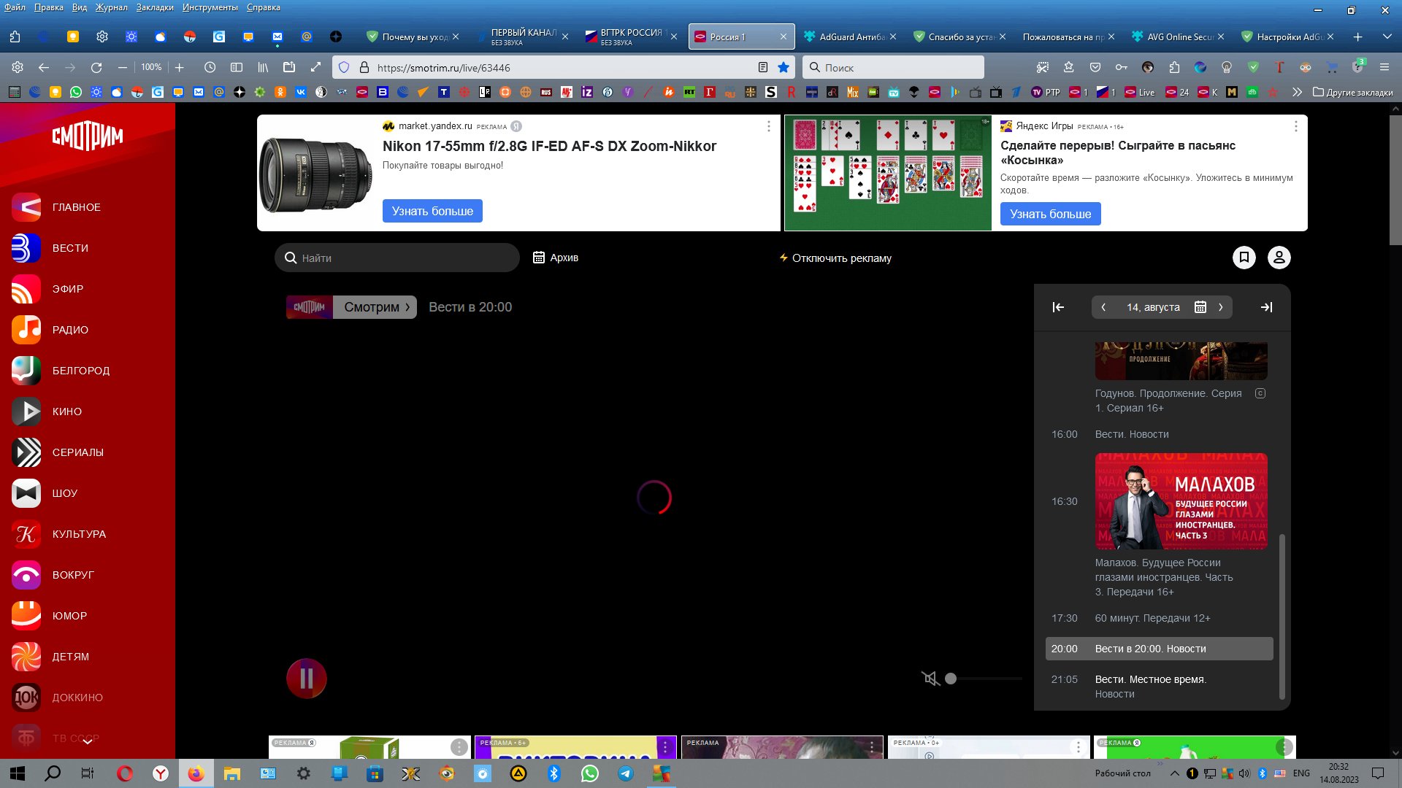The width and height of the screenshot is (1402, 788).
Task: List all tabs dropdown arrow
Action: (1387, 36)
